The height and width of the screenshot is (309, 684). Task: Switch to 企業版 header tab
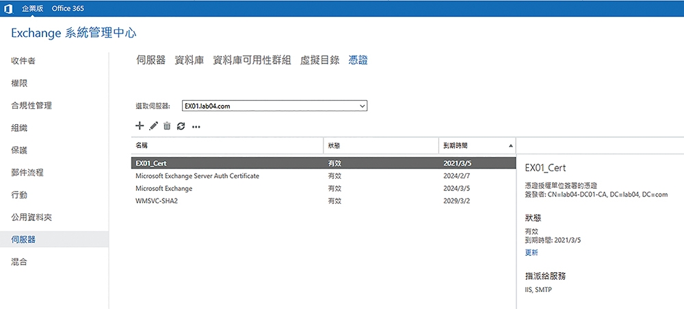[33, 8]
